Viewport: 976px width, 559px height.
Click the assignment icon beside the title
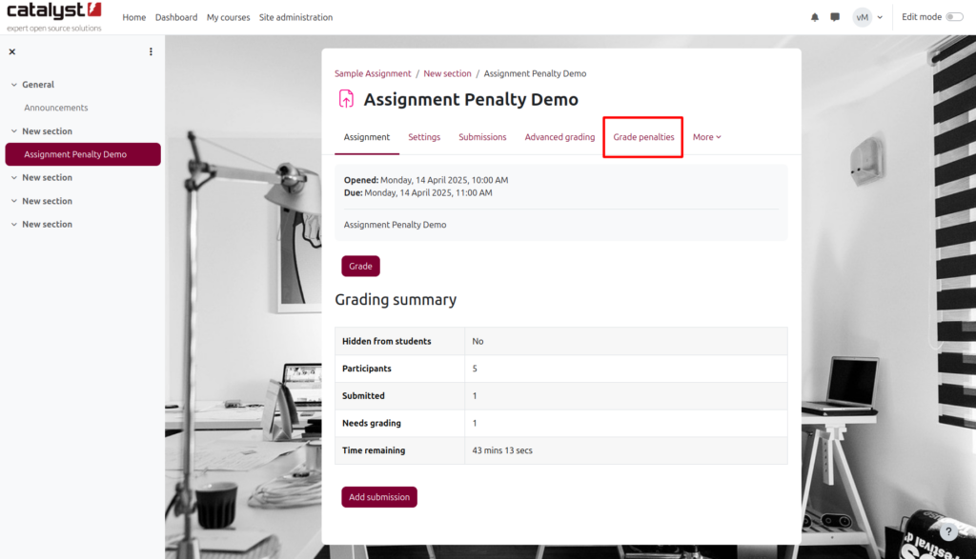[x=346, y=99]
